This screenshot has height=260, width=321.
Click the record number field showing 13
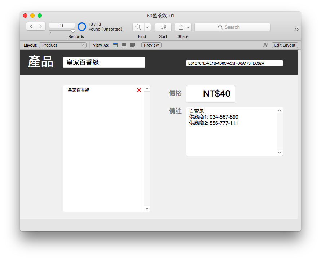pos(62,25)
